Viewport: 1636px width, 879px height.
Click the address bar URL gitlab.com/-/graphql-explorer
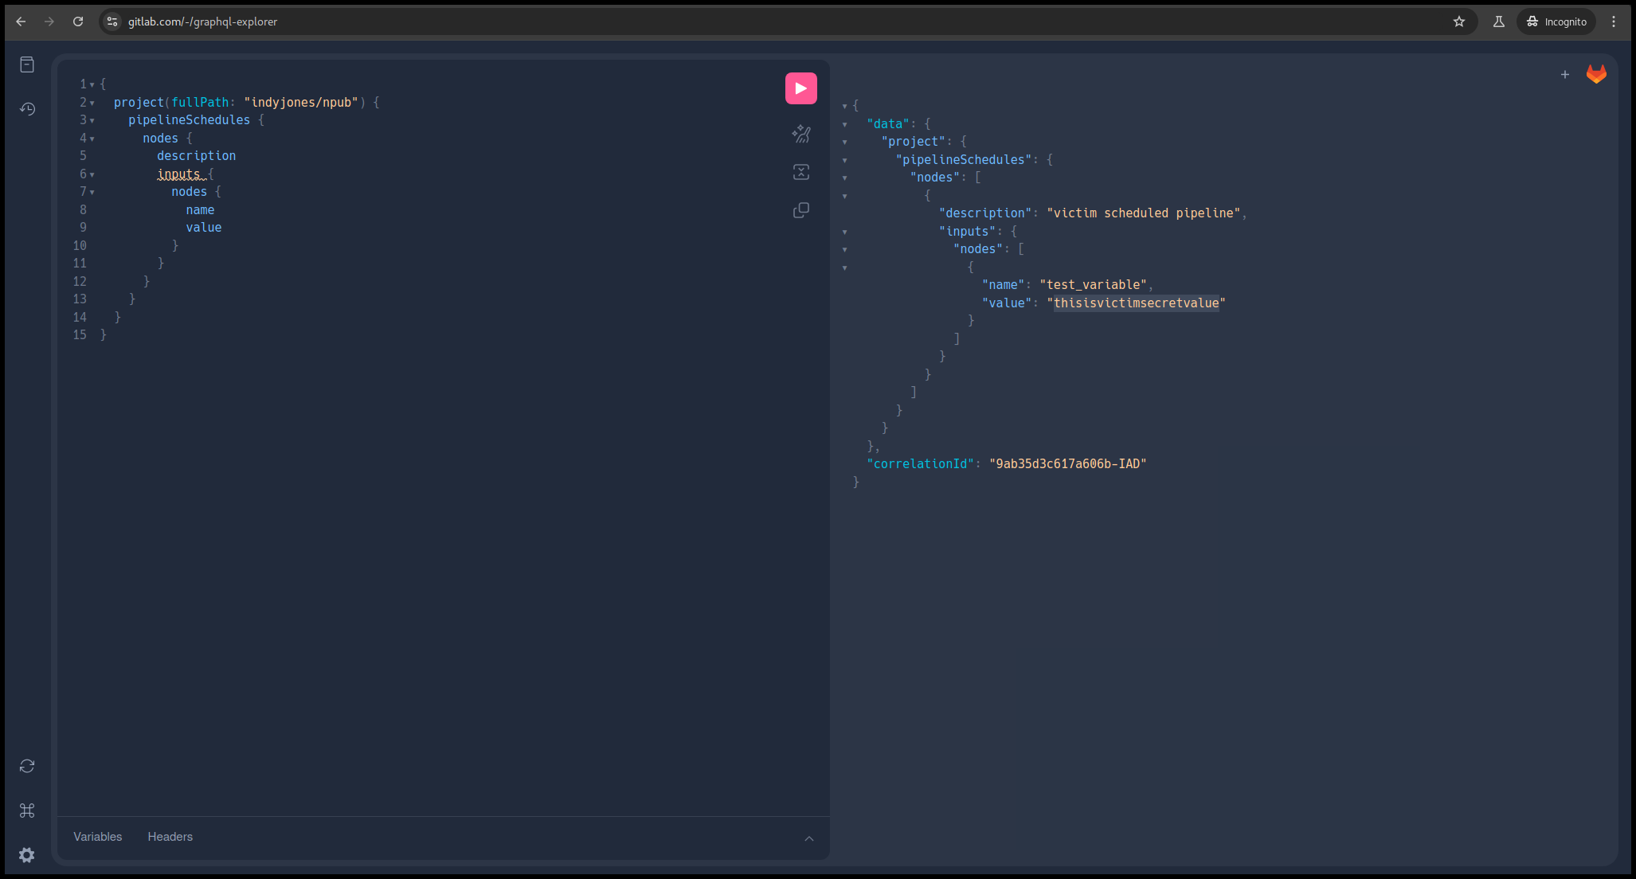(202, 21)
